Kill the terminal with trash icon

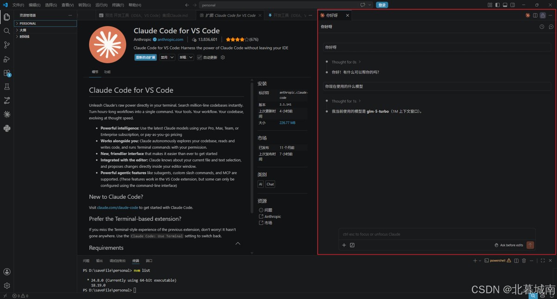pos(524,261)
